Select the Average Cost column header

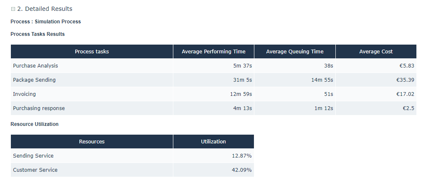point(376,52)
